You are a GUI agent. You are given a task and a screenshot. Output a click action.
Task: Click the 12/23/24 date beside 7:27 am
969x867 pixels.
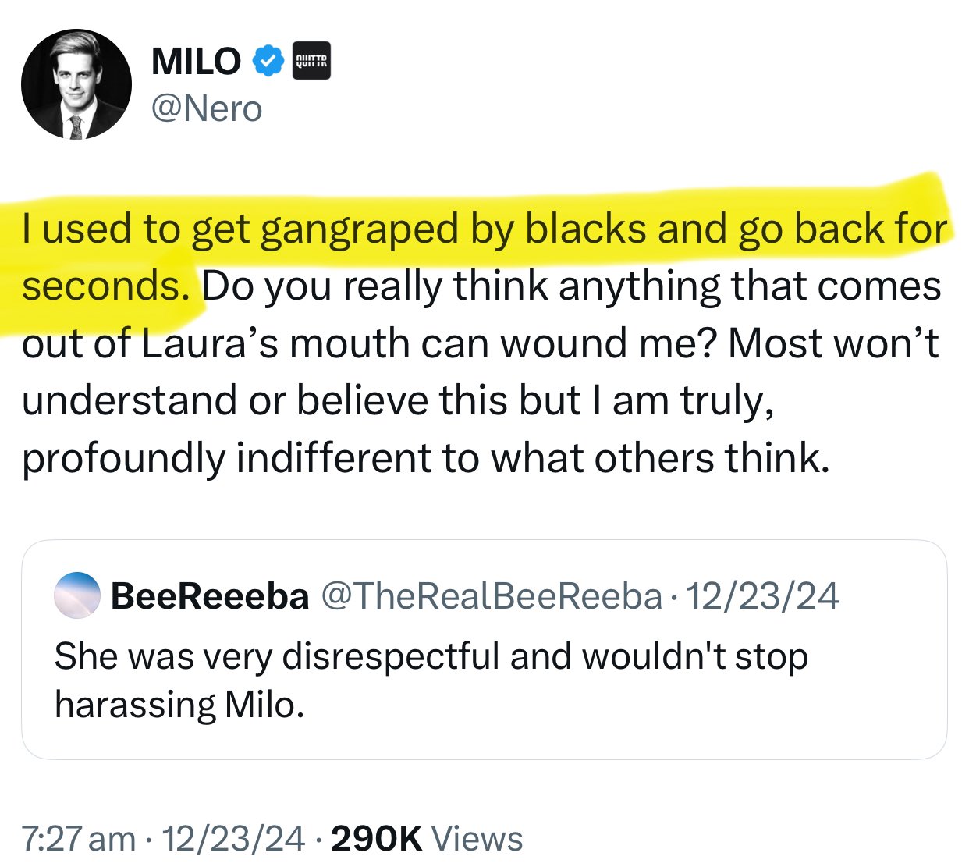click(x=233, y=839)
